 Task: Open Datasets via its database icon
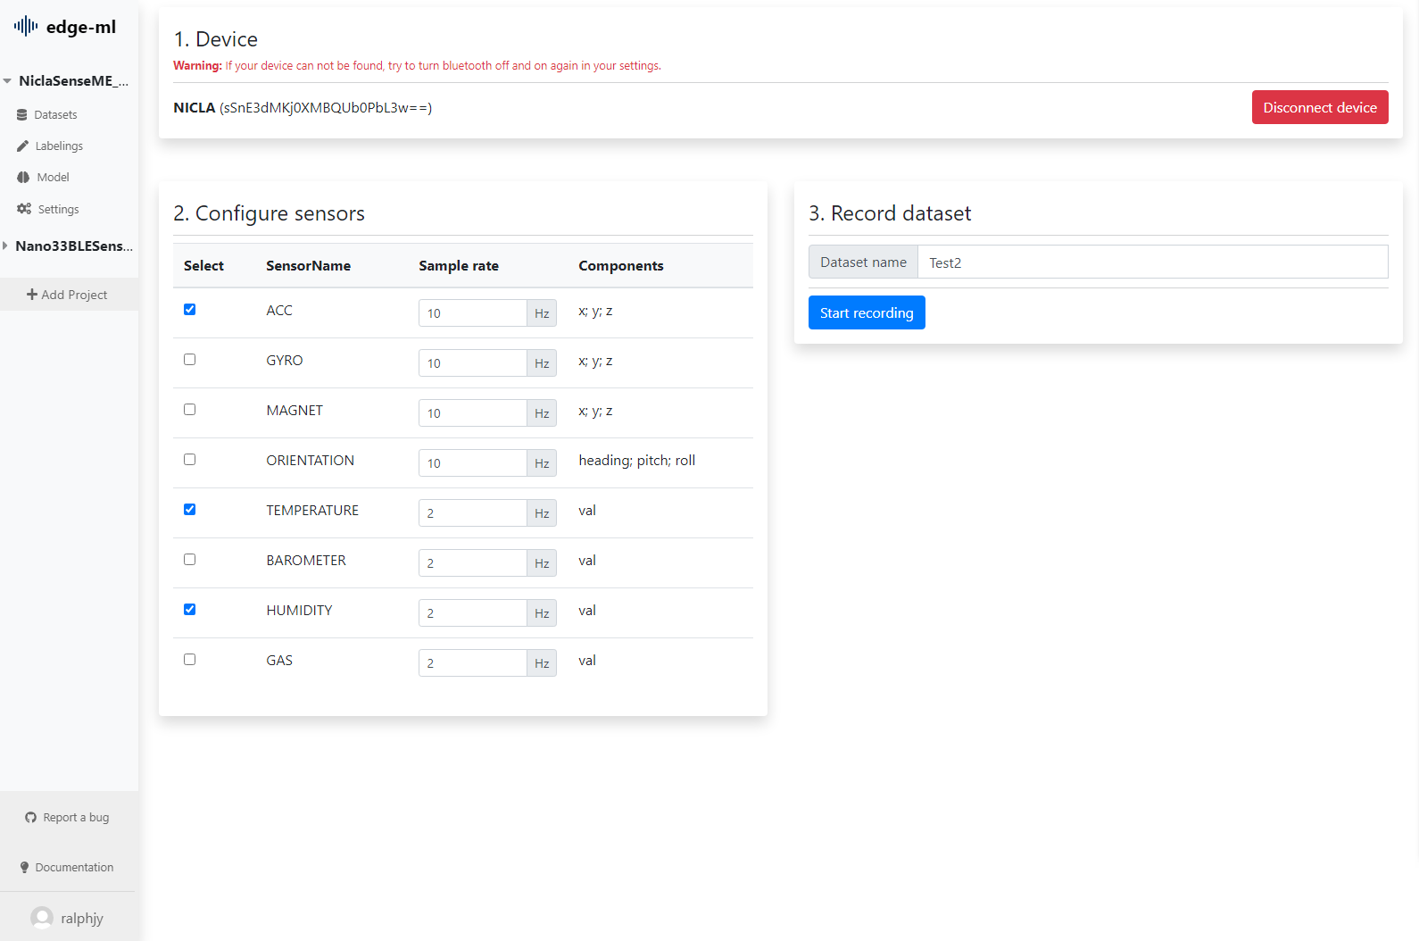[22, 115]
